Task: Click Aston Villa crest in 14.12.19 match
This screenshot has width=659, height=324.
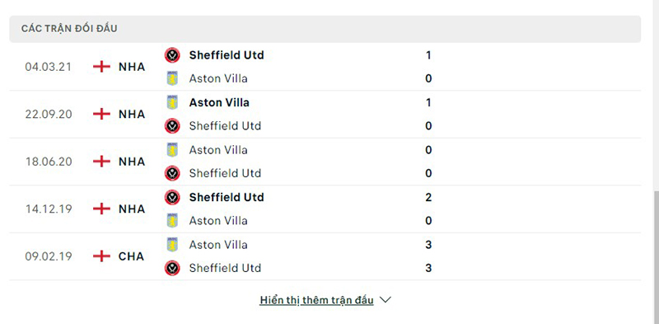Action: 172,220
